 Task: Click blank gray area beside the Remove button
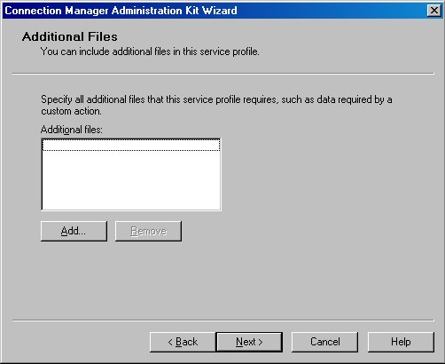click(266, 231)
